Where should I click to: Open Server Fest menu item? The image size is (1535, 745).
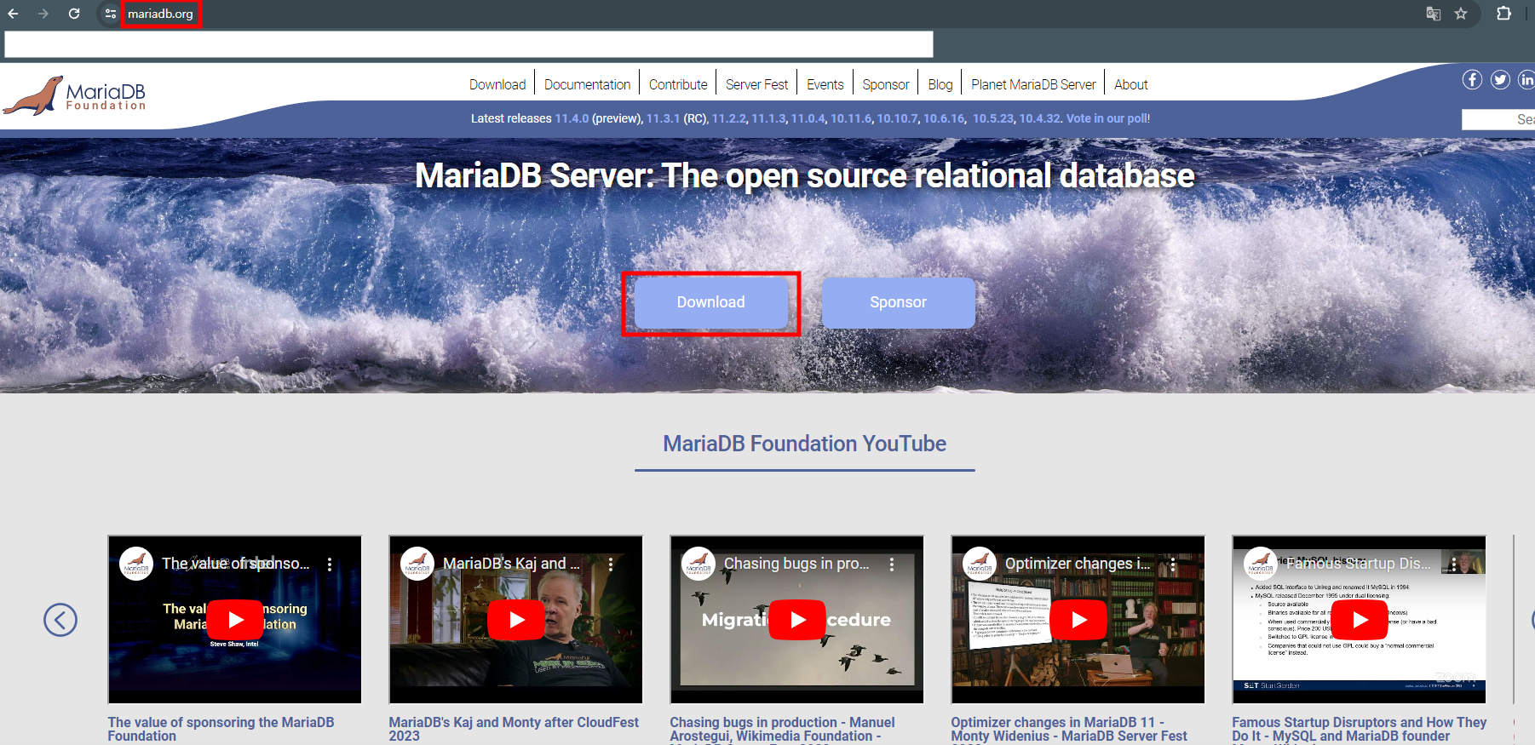click(756, 84)
